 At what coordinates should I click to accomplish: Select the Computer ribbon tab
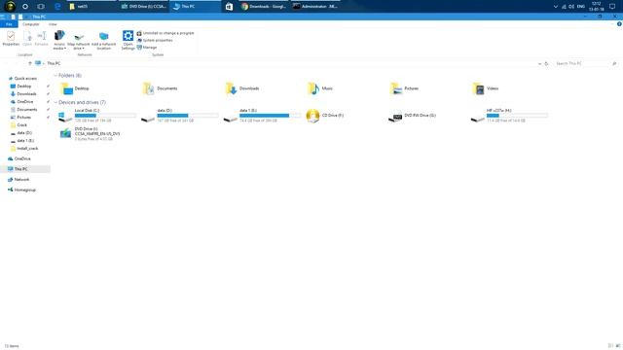click(x=31, y=24)
